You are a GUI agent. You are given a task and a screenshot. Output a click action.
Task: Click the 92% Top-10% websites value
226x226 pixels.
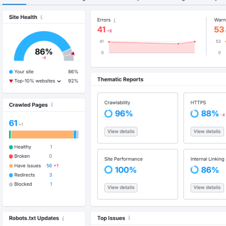pyautogui.click(x=73, y=81)
